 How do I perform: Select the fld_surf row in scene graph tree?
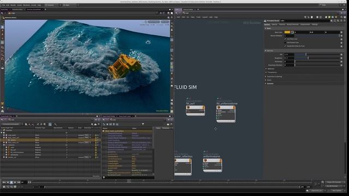(50, 150)
